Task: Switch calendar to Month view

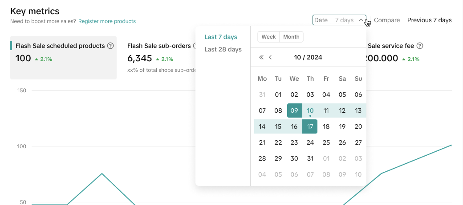Action: 291,37
